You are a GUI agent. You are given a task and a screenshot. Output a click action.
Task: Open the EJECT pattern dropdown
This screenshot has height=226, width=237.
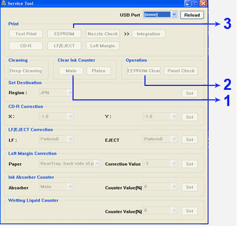click(160, 139)
